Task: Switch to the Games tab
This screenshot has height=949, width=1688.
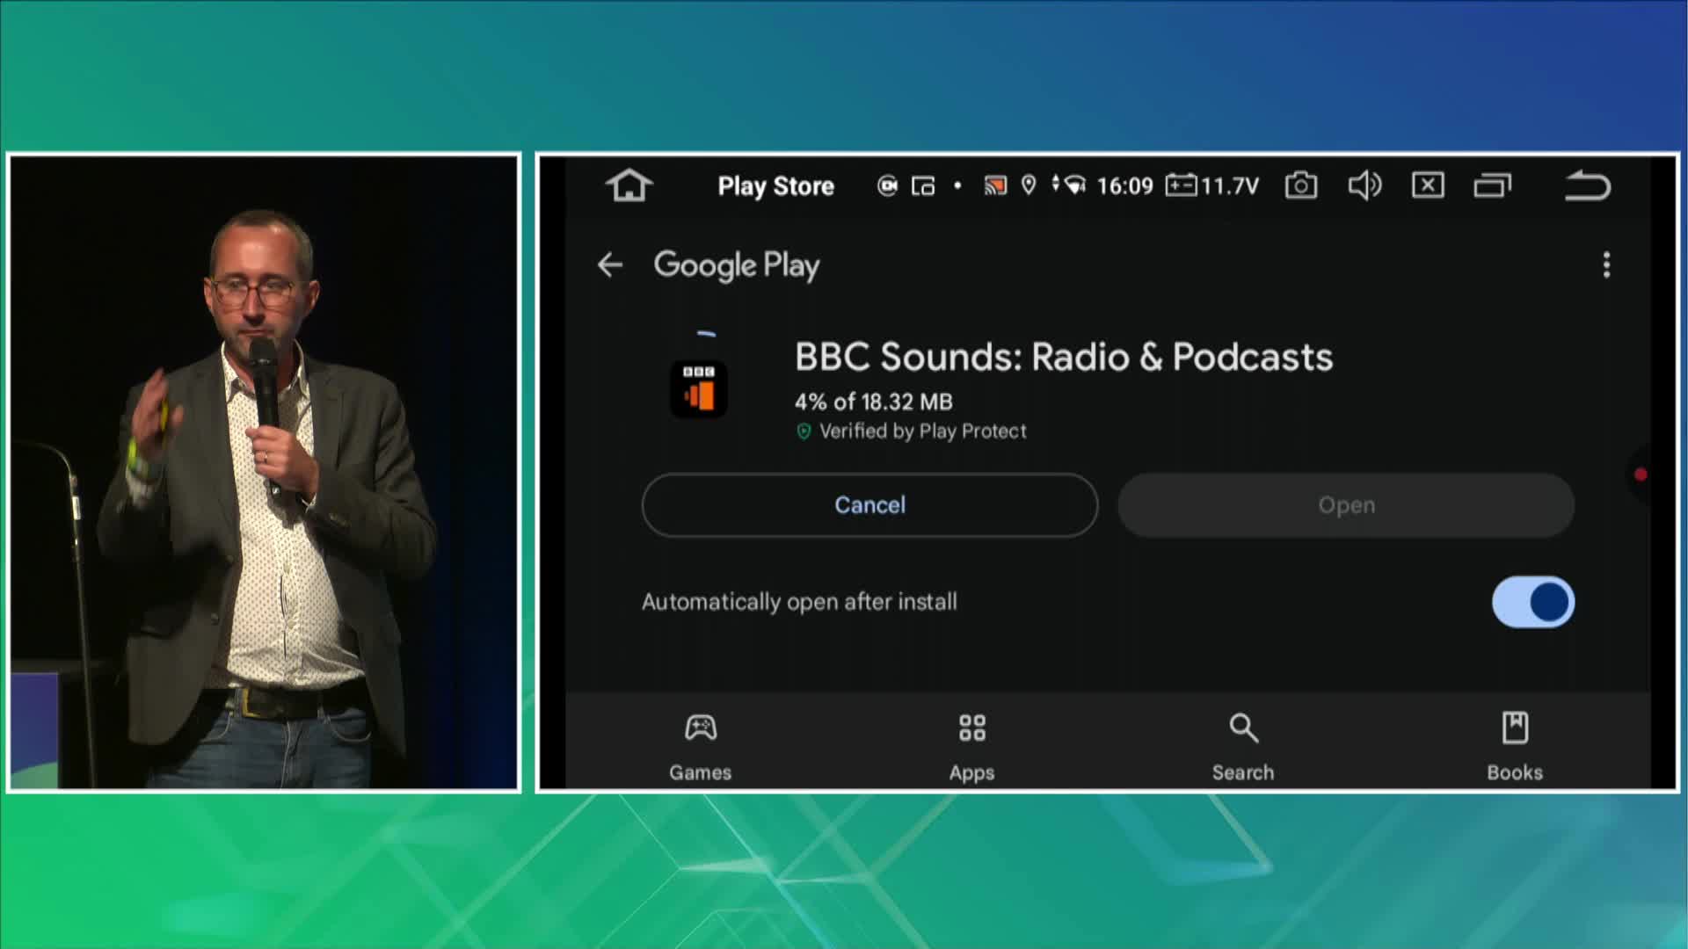Action: [700, 747]
